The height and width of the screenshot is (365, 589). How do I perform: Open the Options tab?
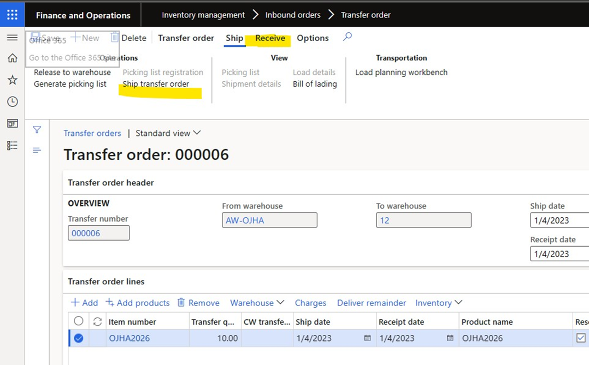(x=313, y=38)
